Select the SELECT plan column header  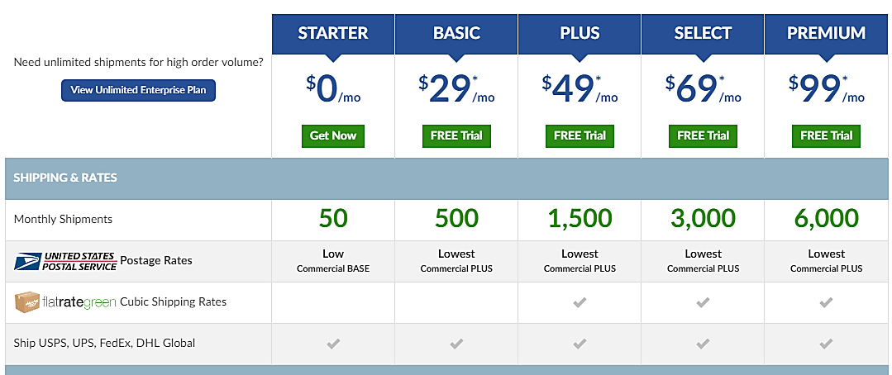point(704,34)
